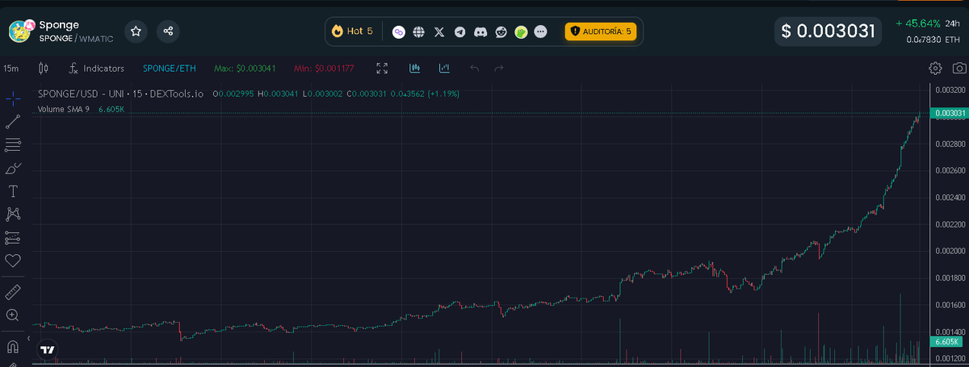Open the Reddit social link
The height and width of the screenshot is (367, 969).
501,32
